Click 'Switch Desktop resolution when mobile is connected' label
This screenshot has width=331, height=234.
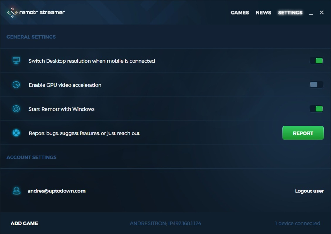pyautogui.click(x=92, y=61)
